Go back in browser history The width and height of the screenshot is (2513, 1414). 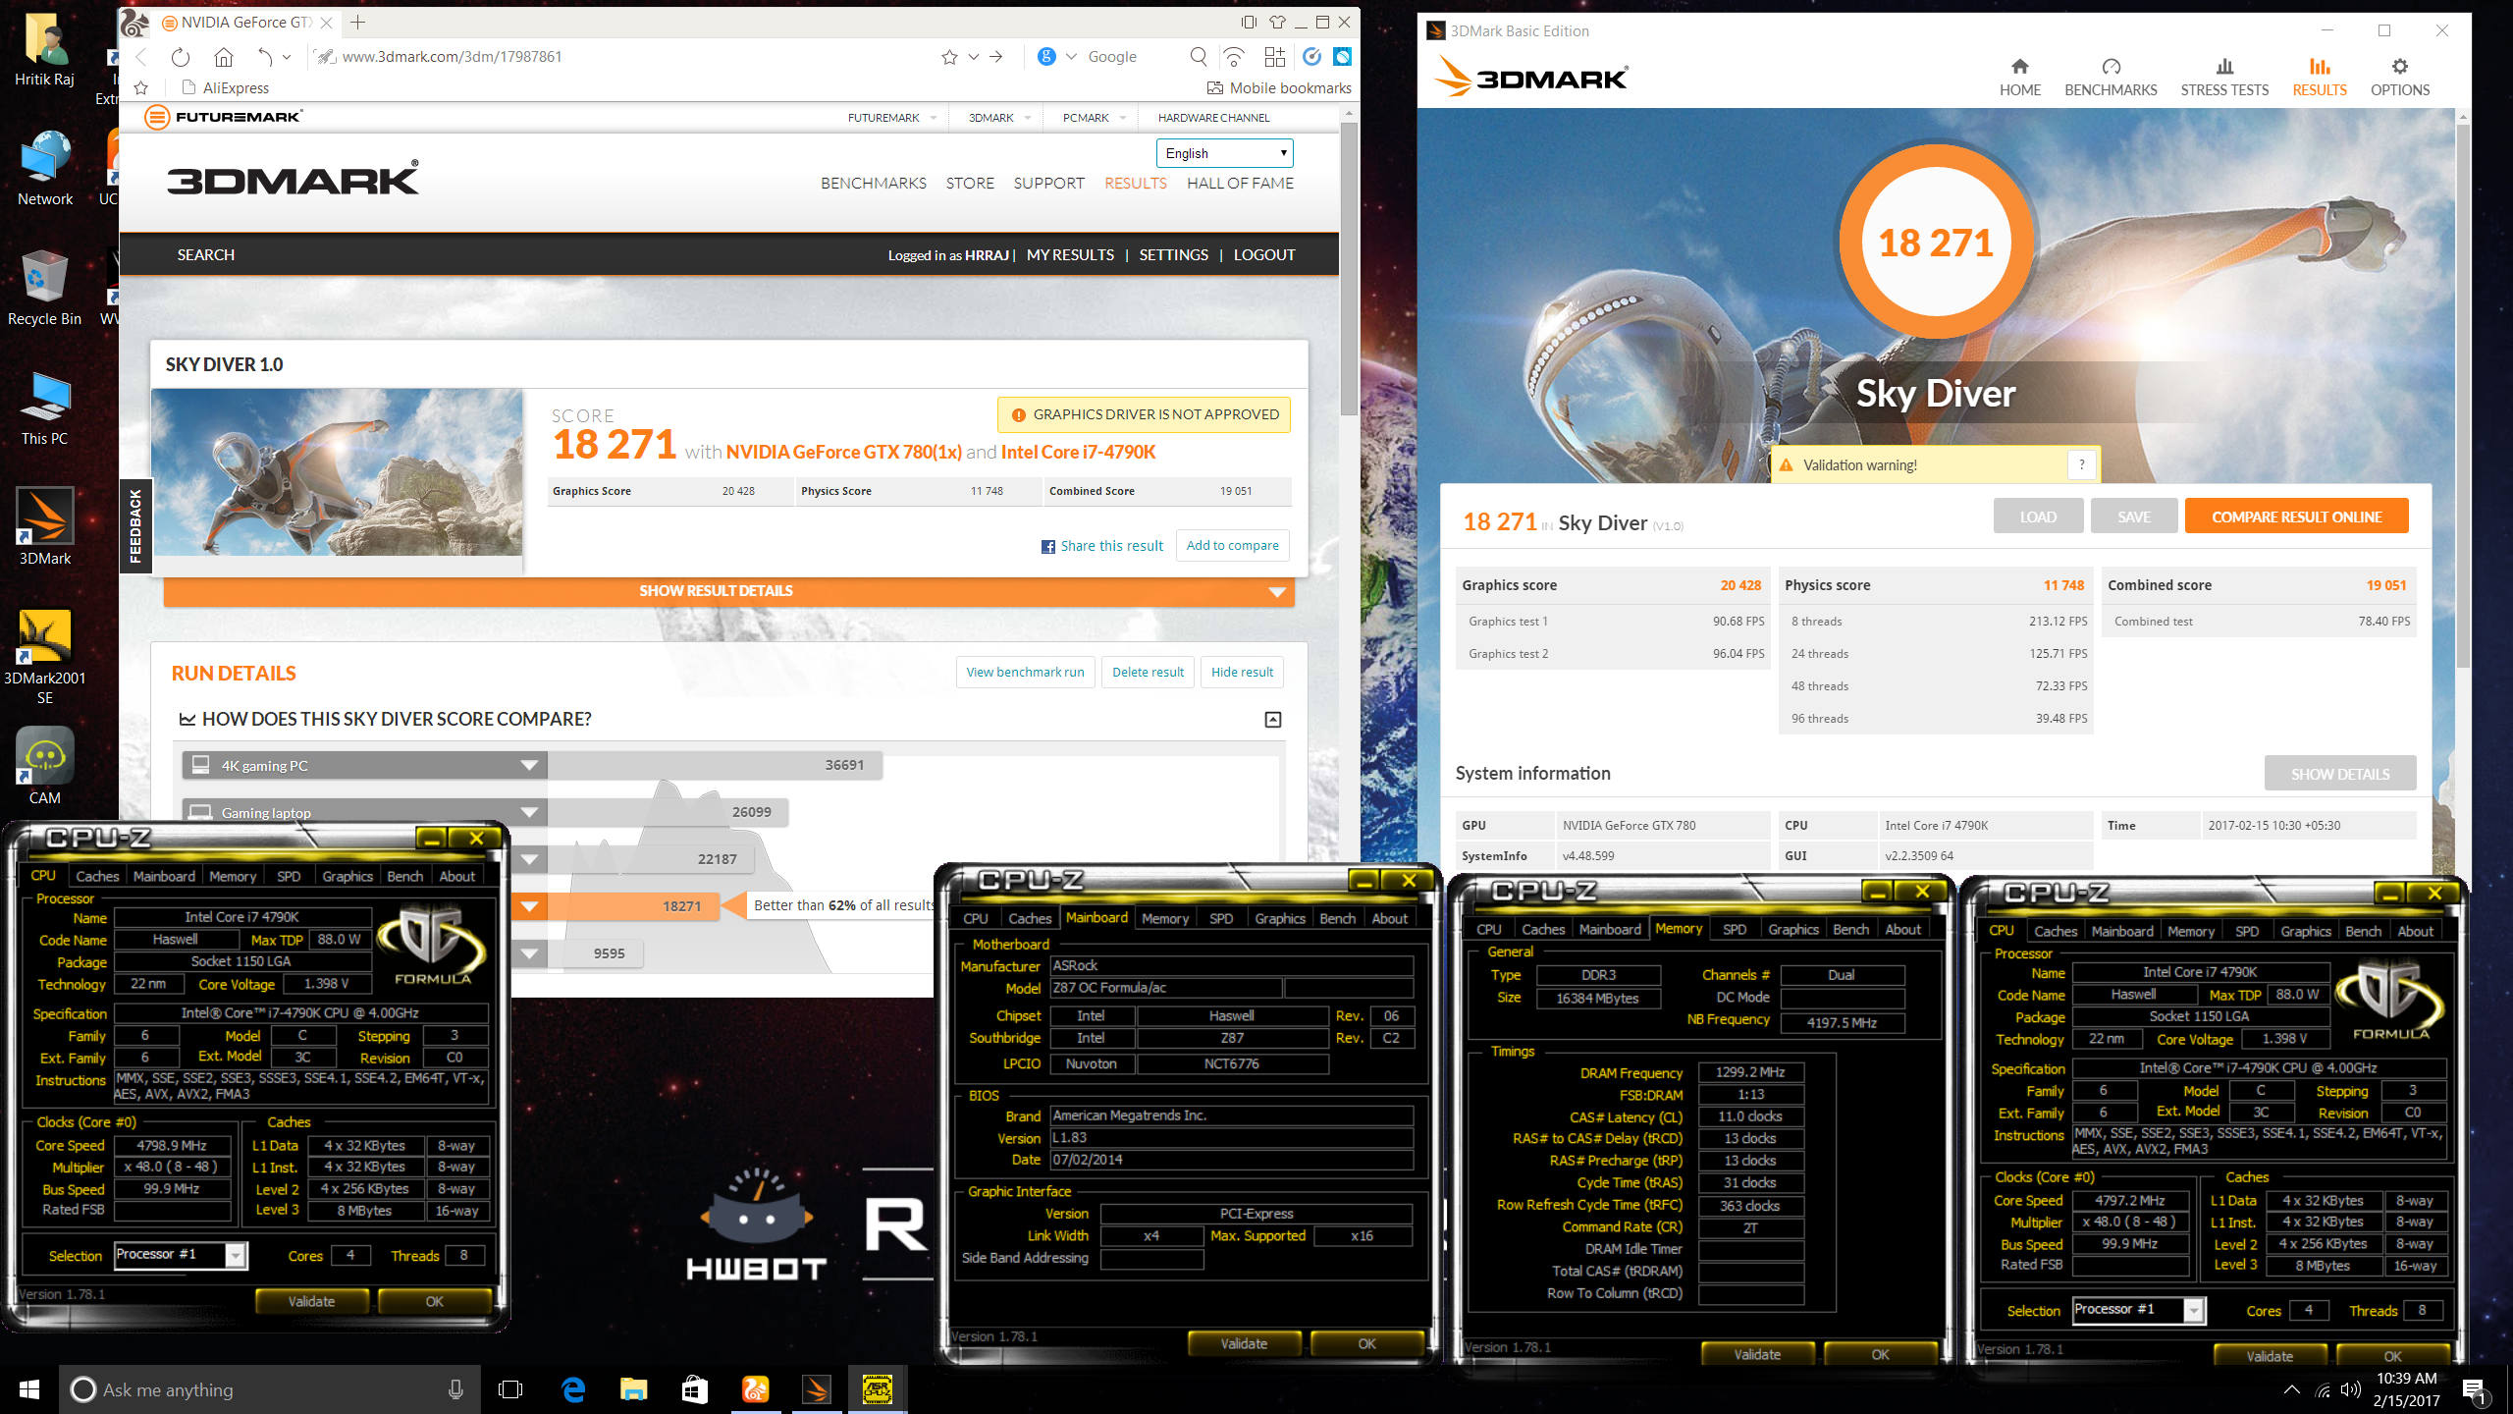141,57
